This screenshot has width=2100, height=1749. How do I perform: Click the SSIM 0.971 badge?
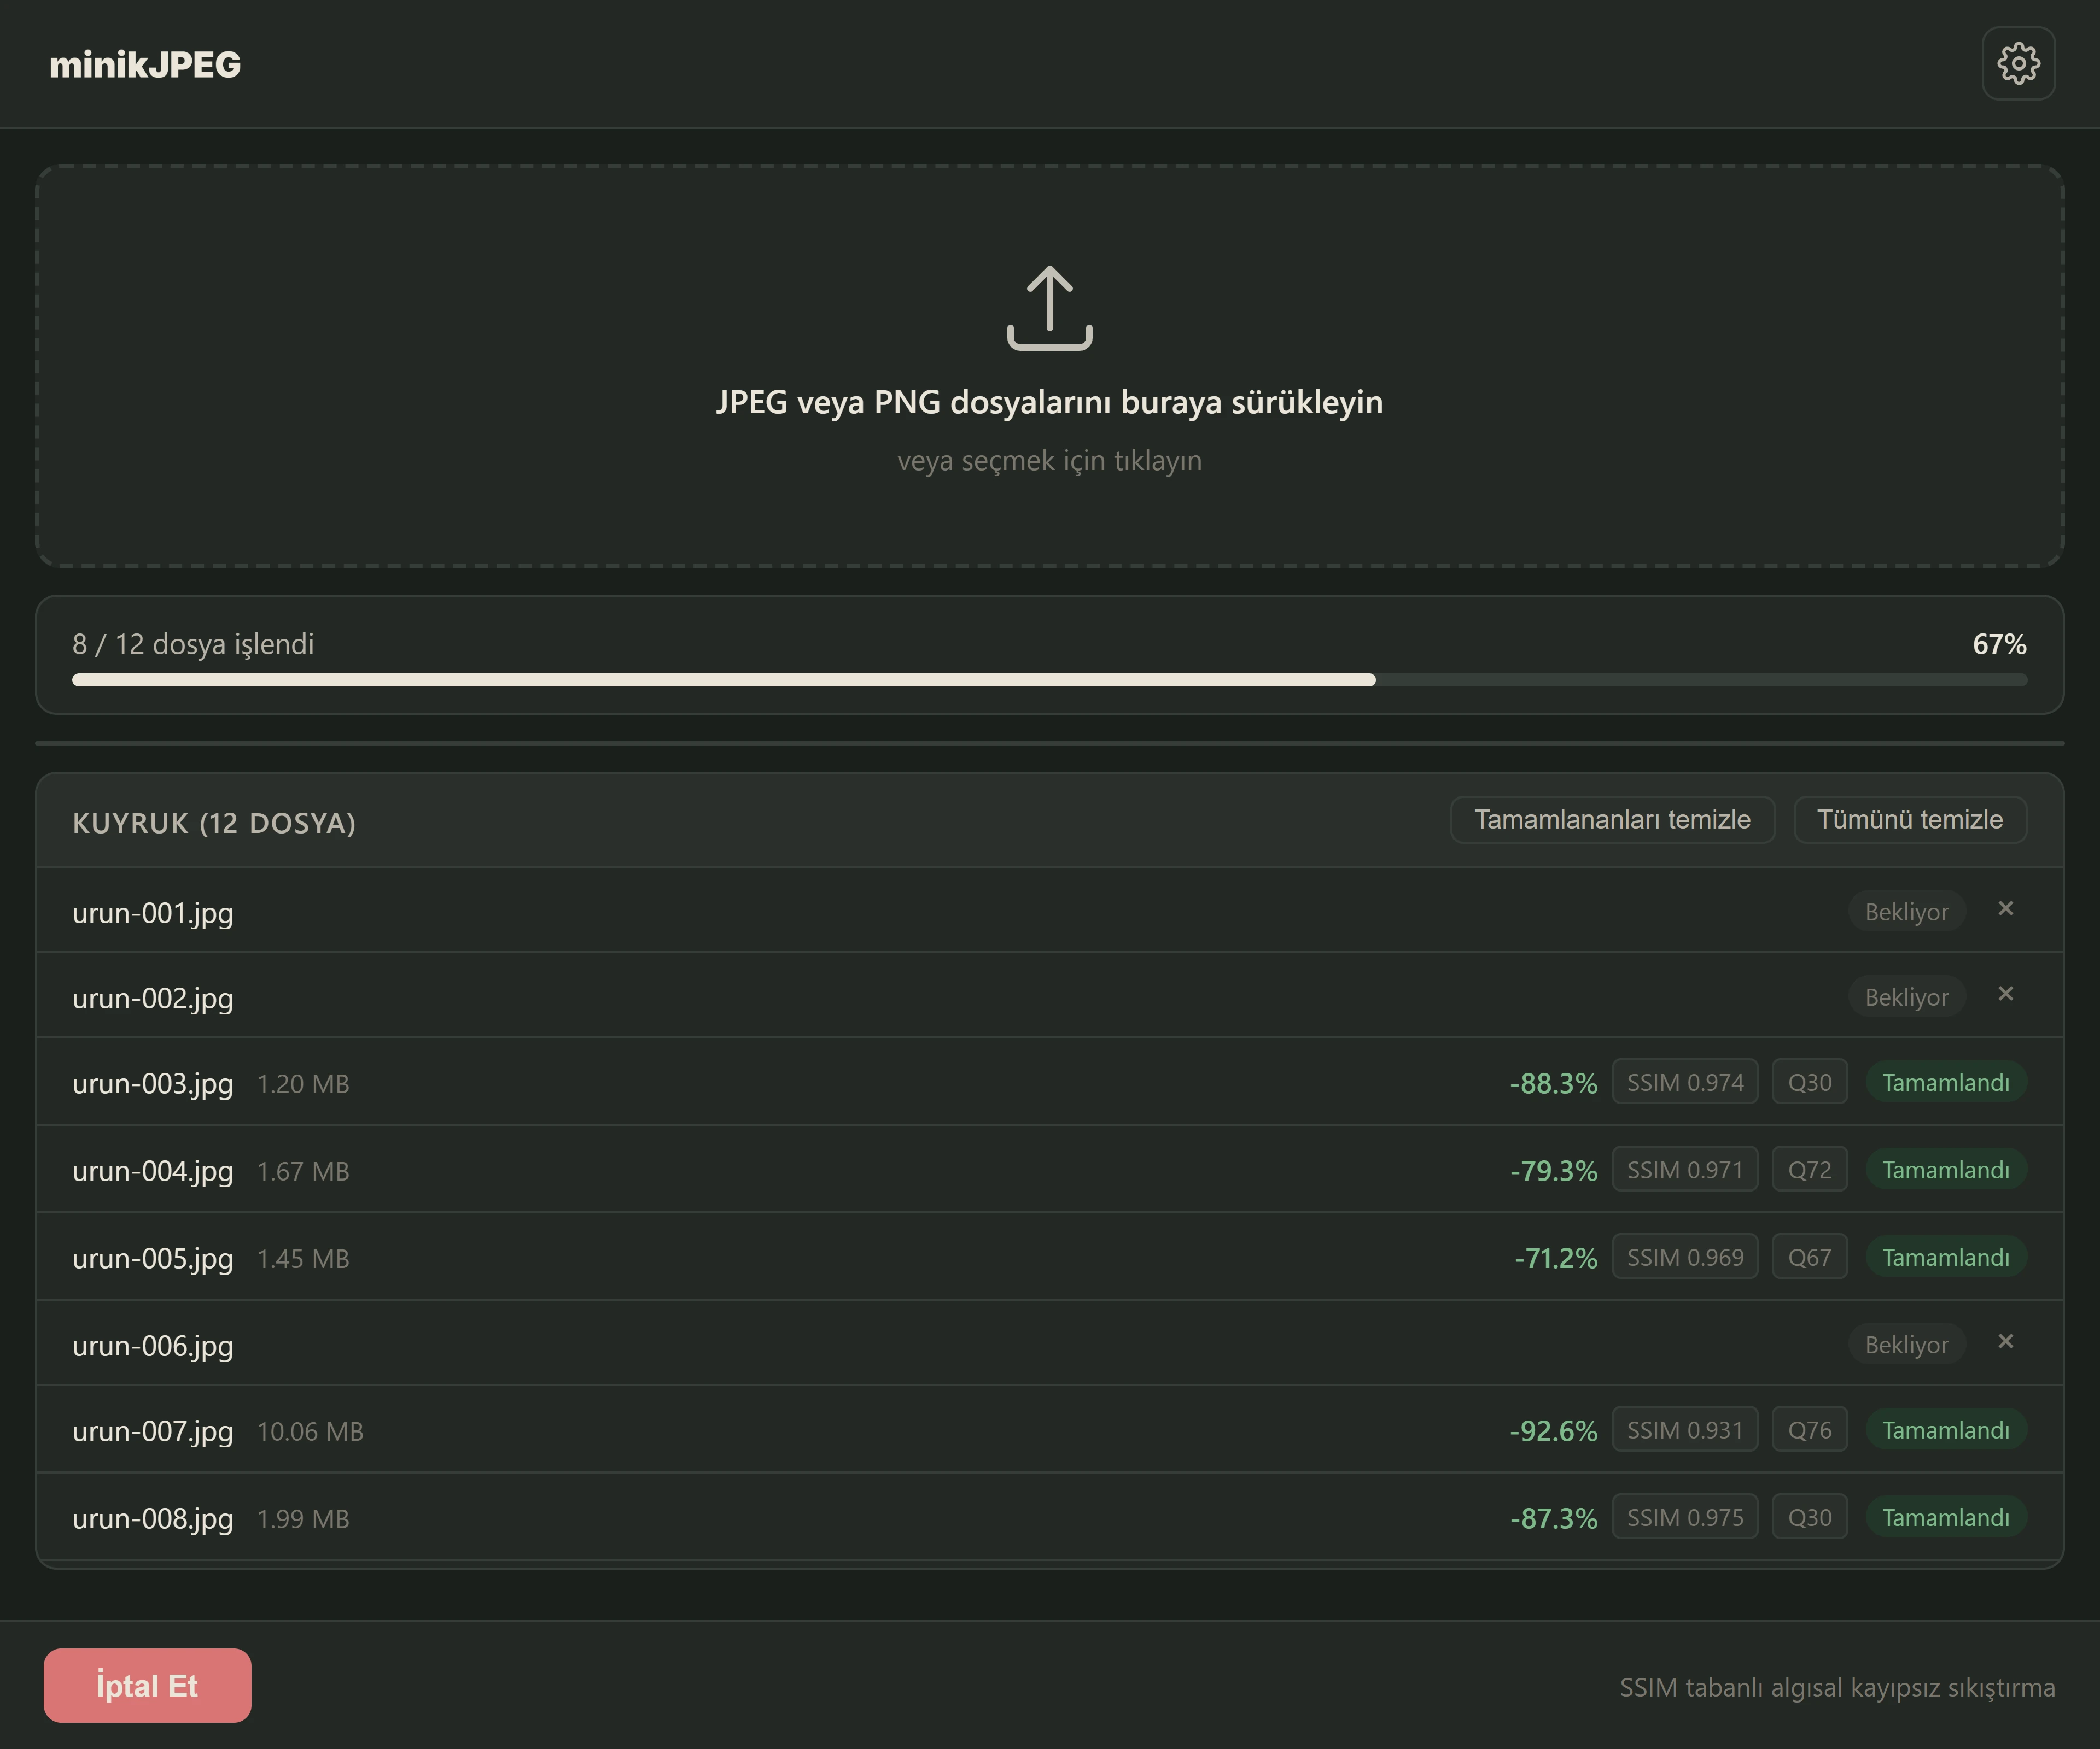coord(1685,1169)
